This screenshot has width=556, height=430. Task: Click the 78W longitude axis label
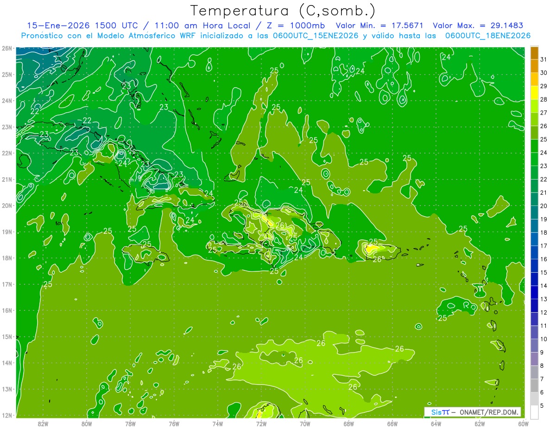(x=130, y=424)
